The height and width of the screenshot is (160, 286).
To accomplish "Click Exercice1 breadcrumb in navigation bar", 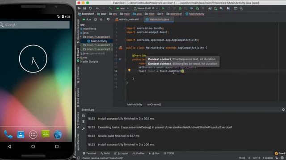I will [x=86, y=14].
